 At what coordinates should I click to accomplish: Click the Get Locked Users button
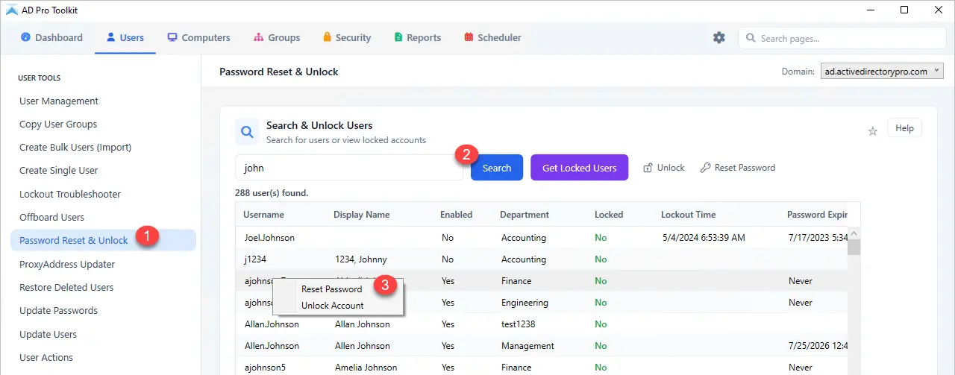(x=579, y=168)
